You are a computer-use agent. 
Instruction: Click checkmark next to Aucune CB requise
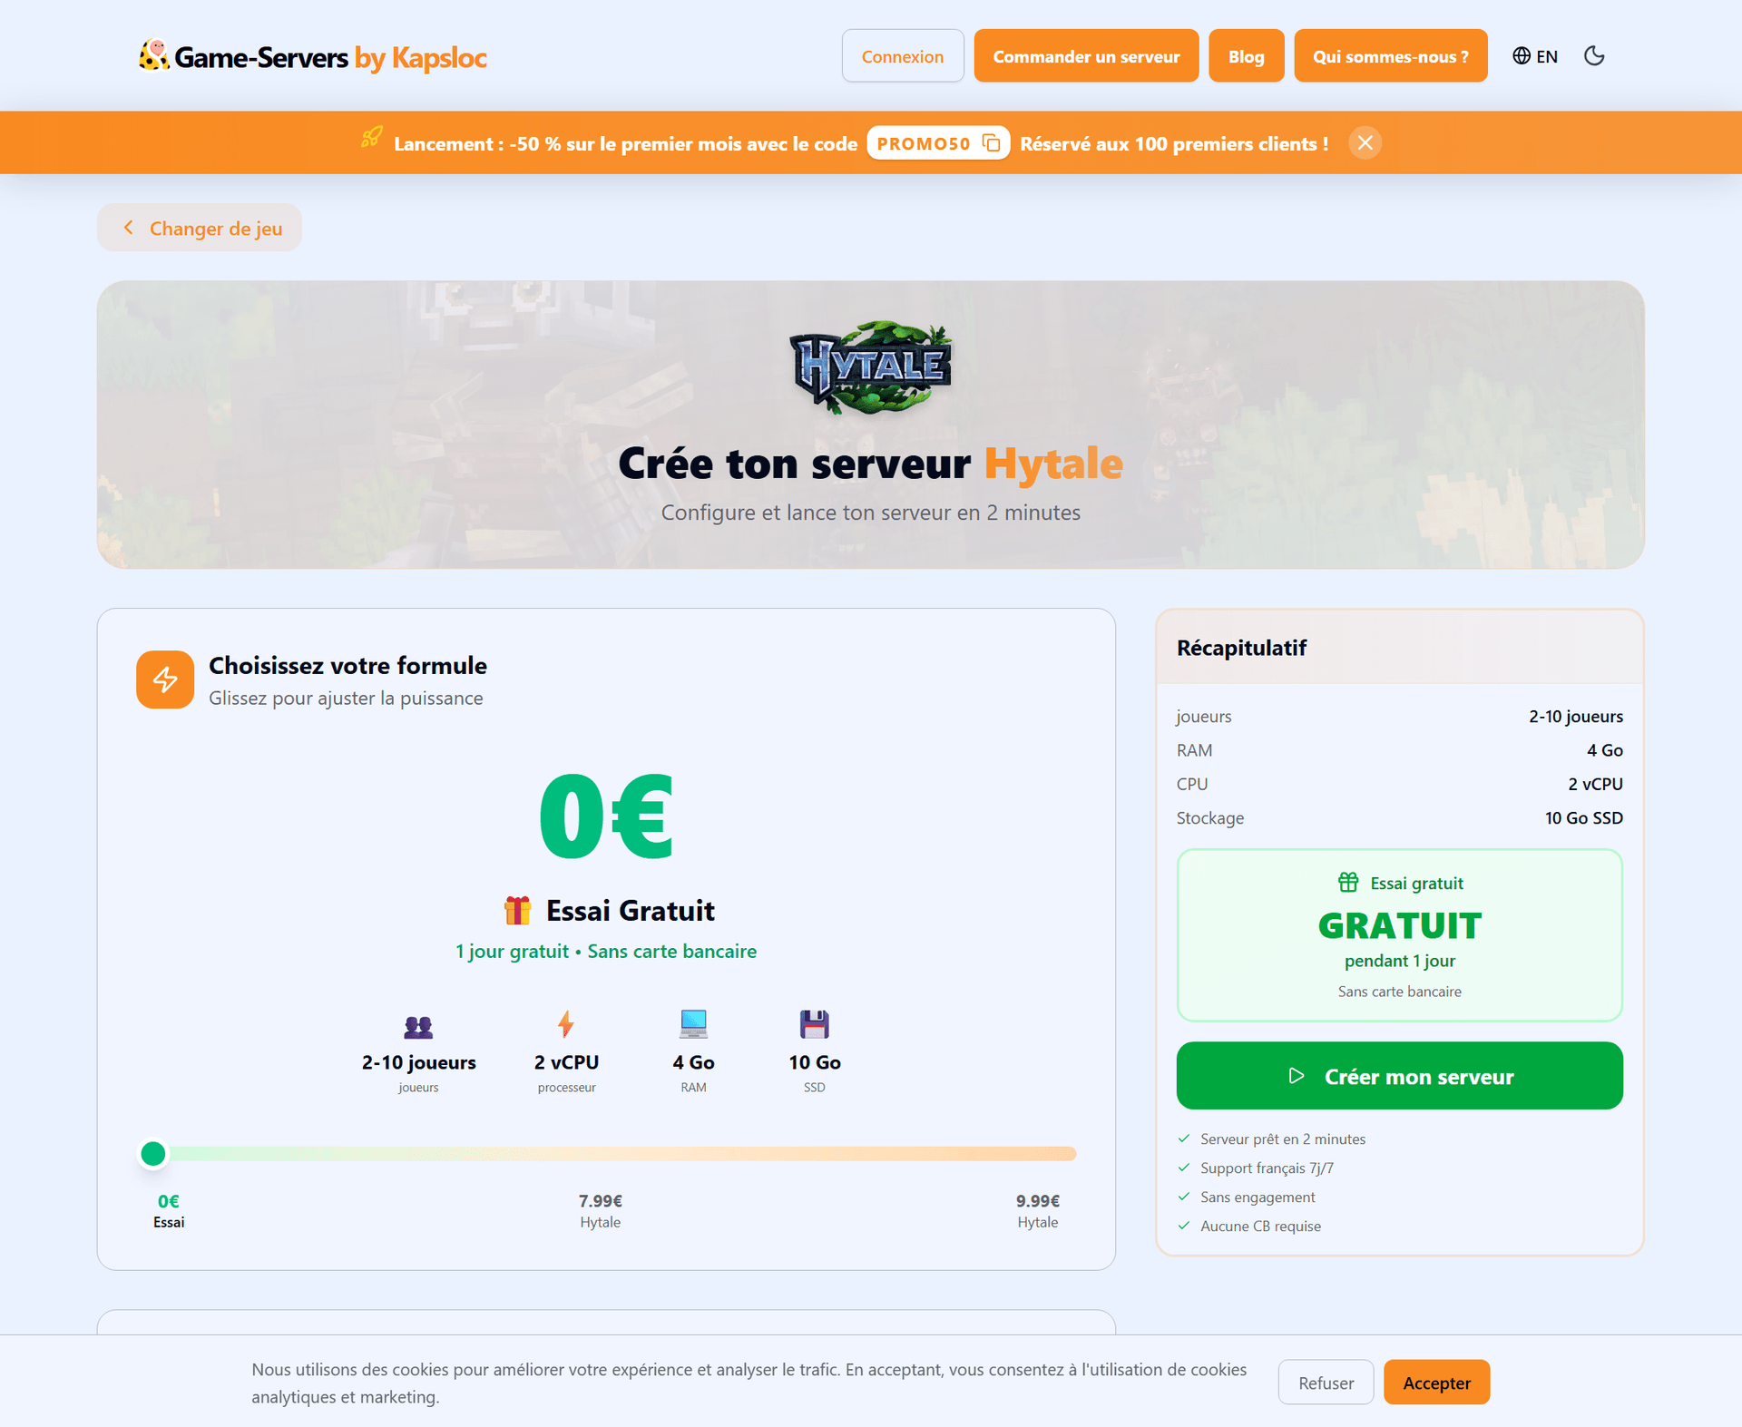point(1184,1226)
